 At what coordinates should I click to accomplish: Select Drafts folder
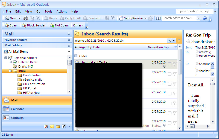pyautogui.click(x=23, y=67)
